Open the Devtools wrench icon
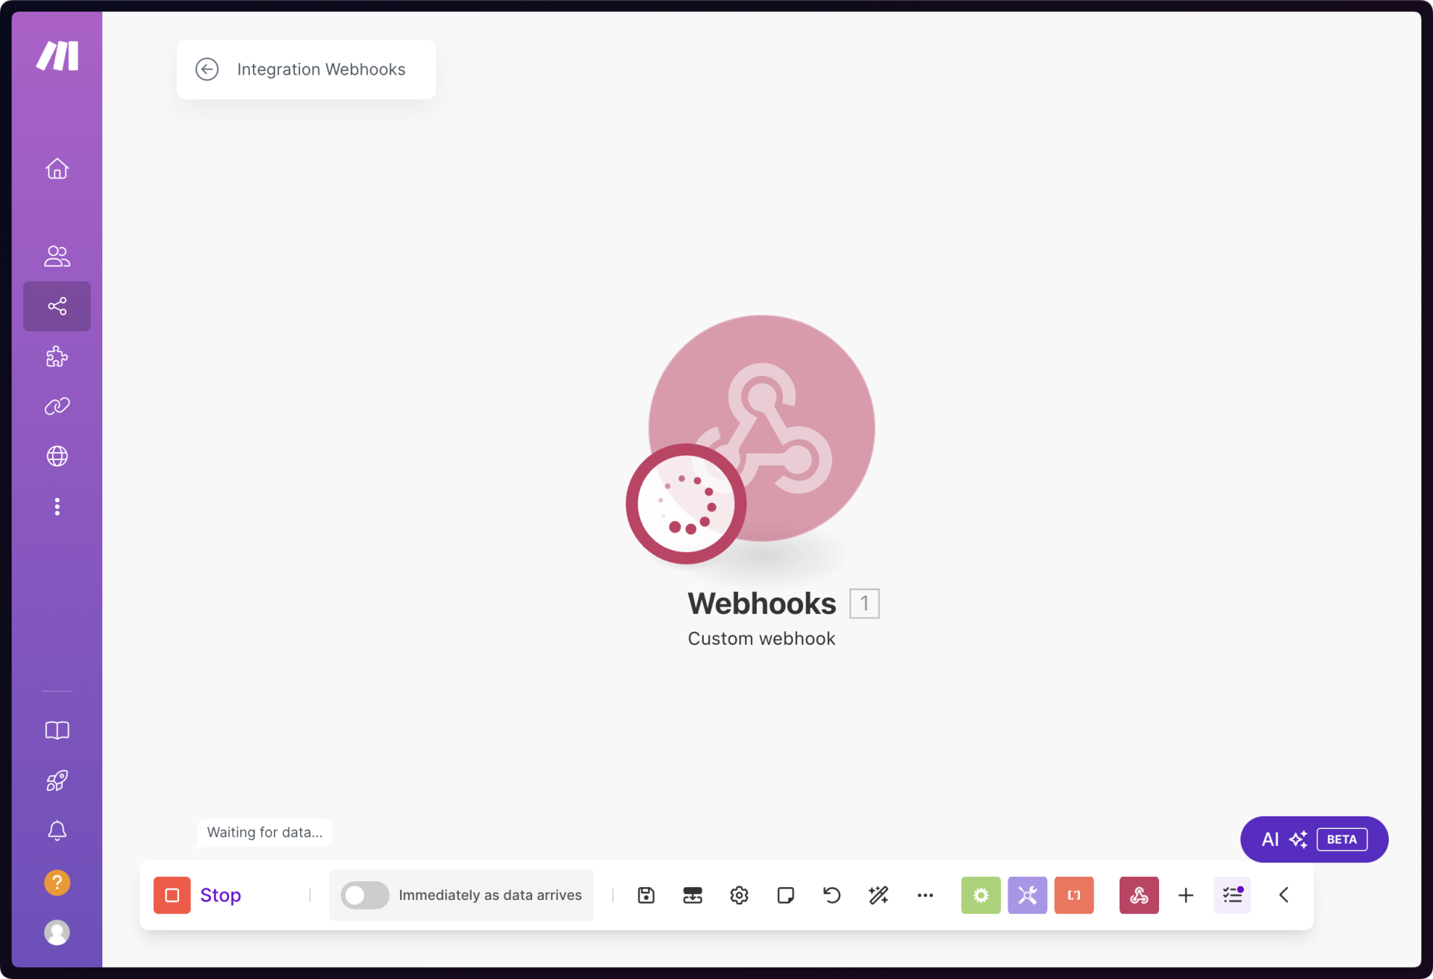 [x=1028, y=895]
